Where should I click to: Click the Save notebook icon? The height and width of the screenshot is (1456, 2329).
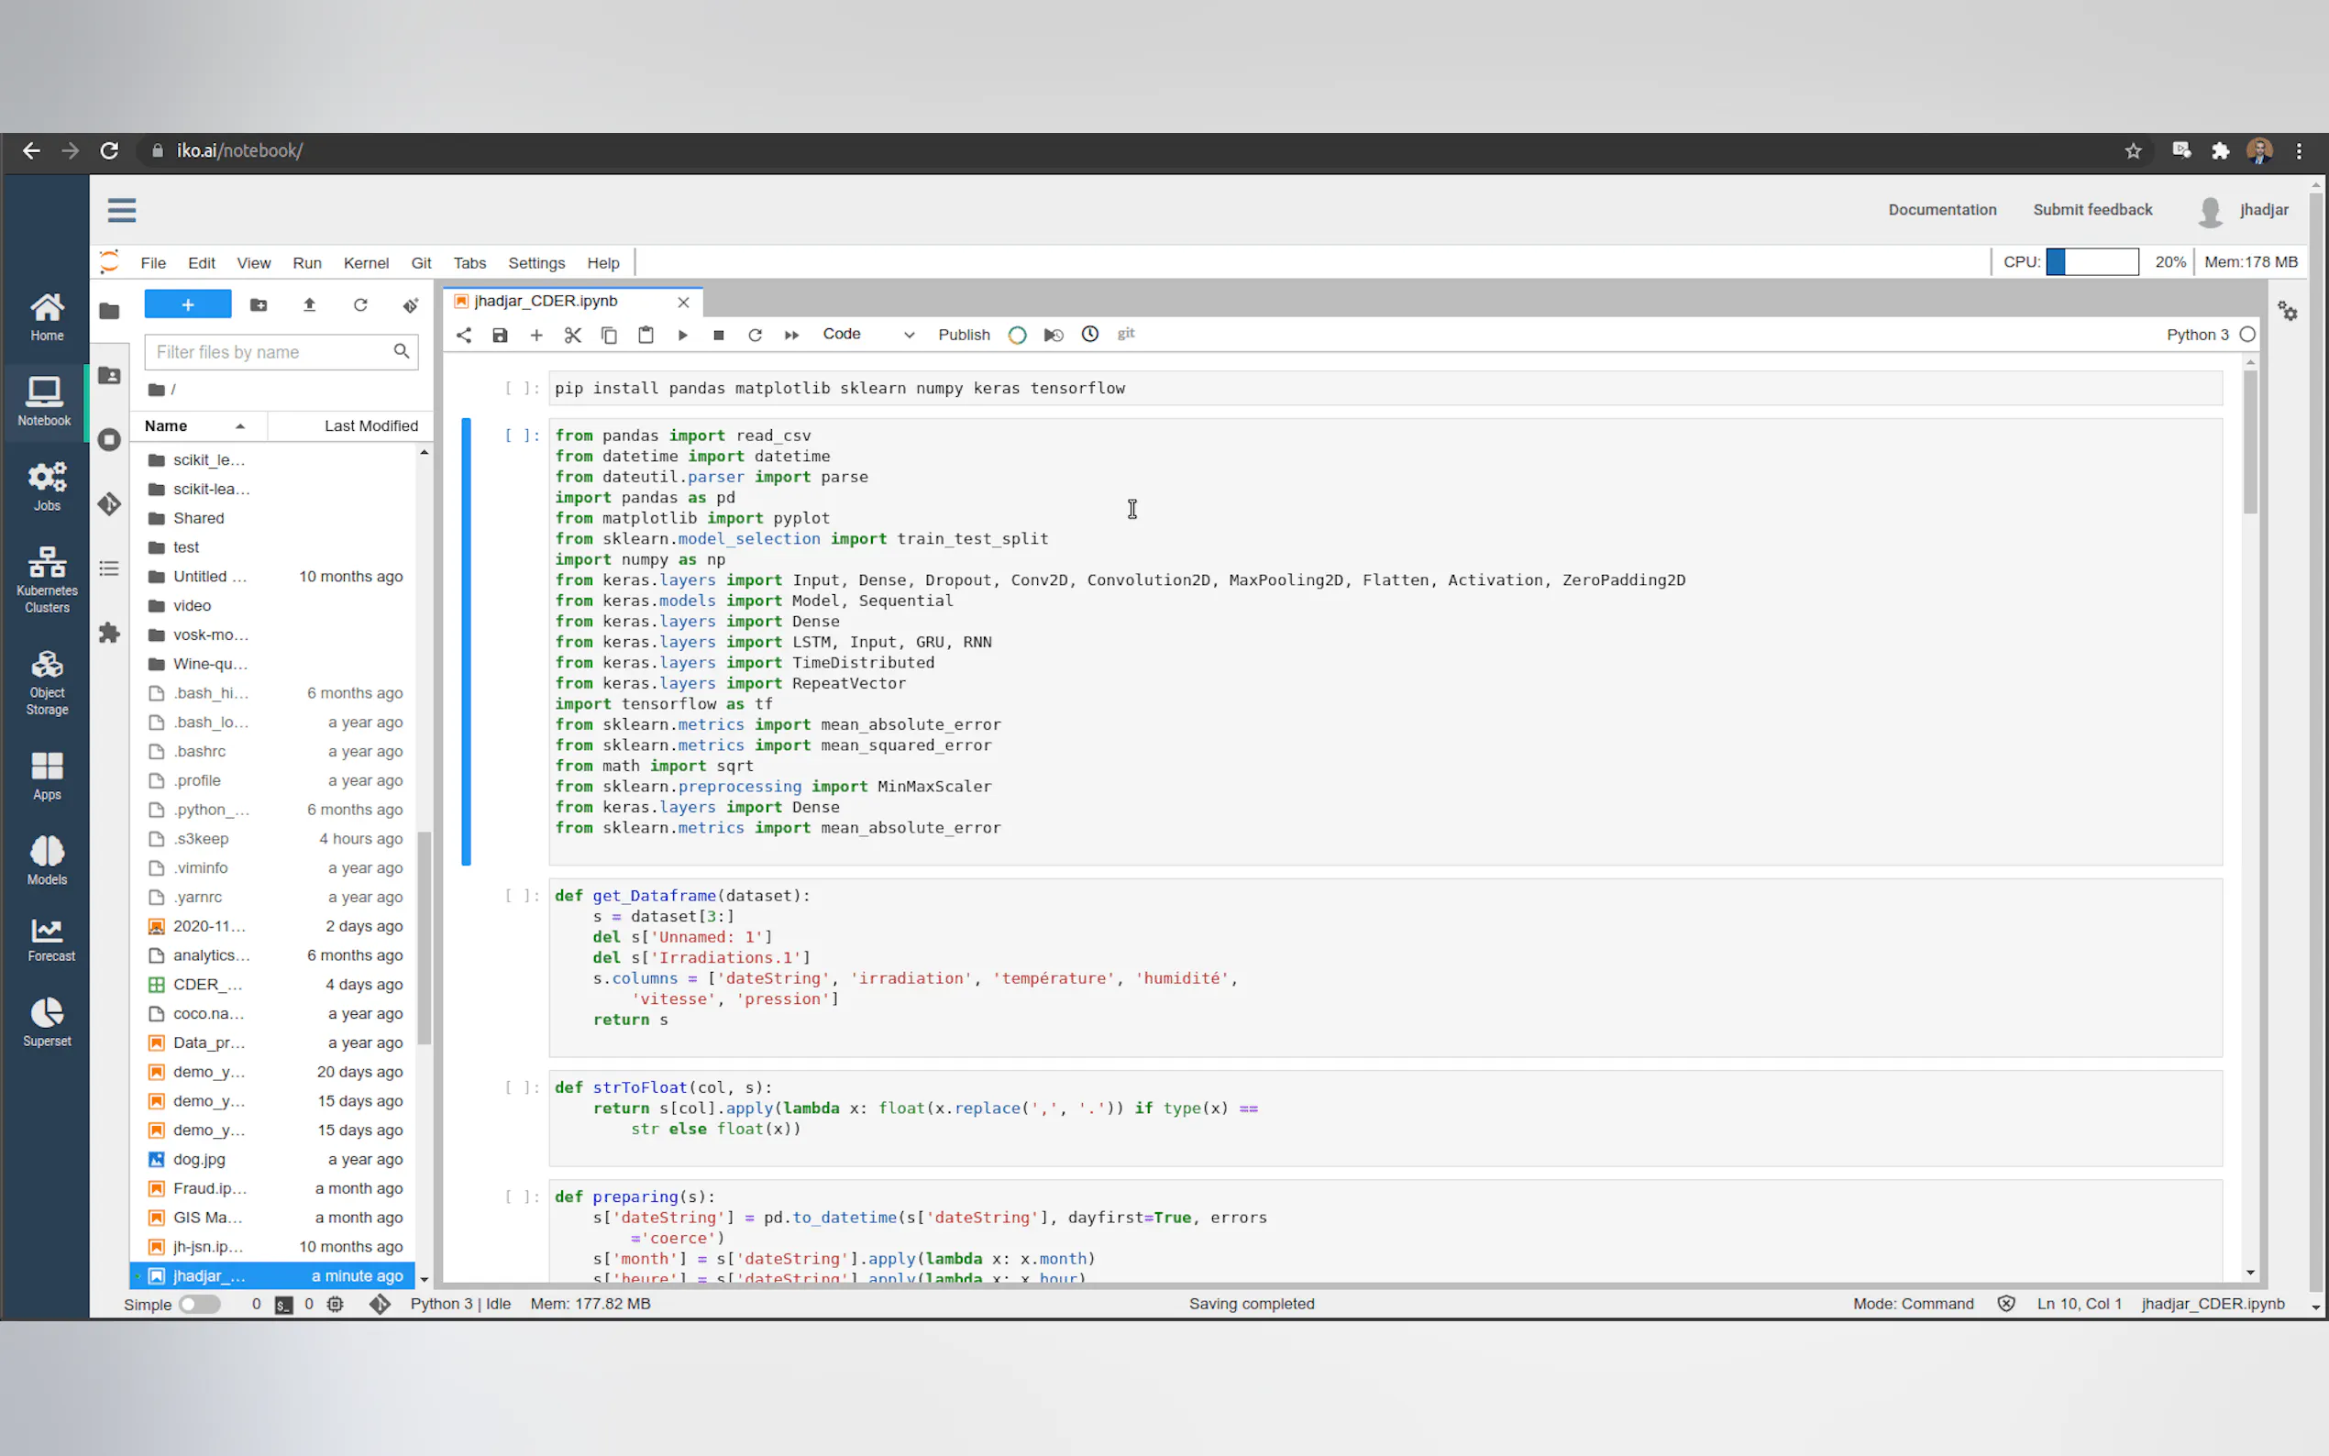500,335
